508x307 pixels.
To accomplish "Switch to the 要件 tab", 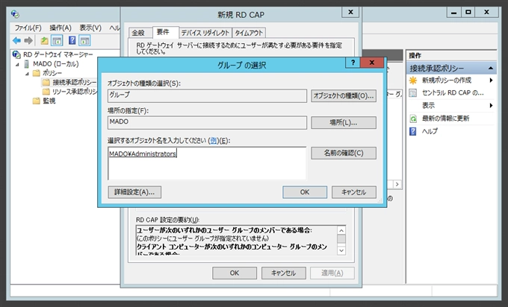I will 166,32.
